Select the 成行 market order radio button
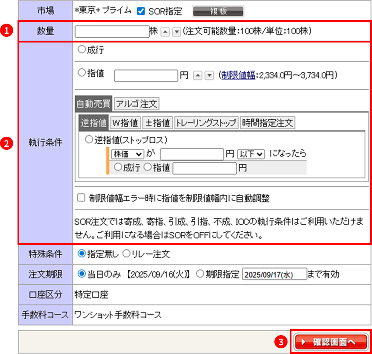This screenshot has height=354, width=372. 81,50
